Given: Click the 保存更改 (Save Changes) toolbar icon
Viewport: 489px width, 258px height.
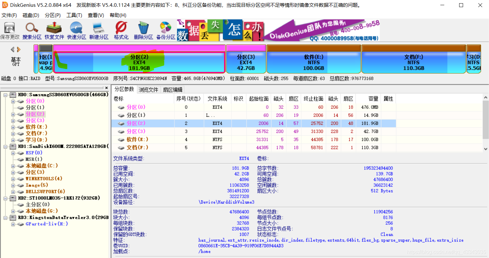Looking at the screenshot, I should [x=10, y=31].
